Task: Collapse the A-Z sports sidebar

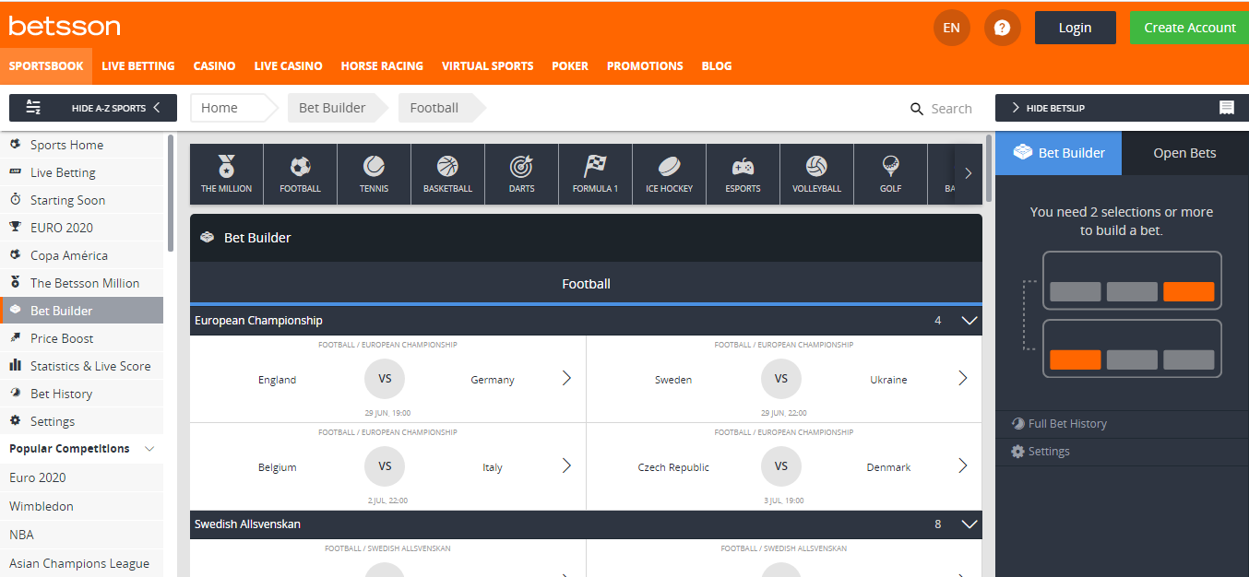Action: coord(92,108)
